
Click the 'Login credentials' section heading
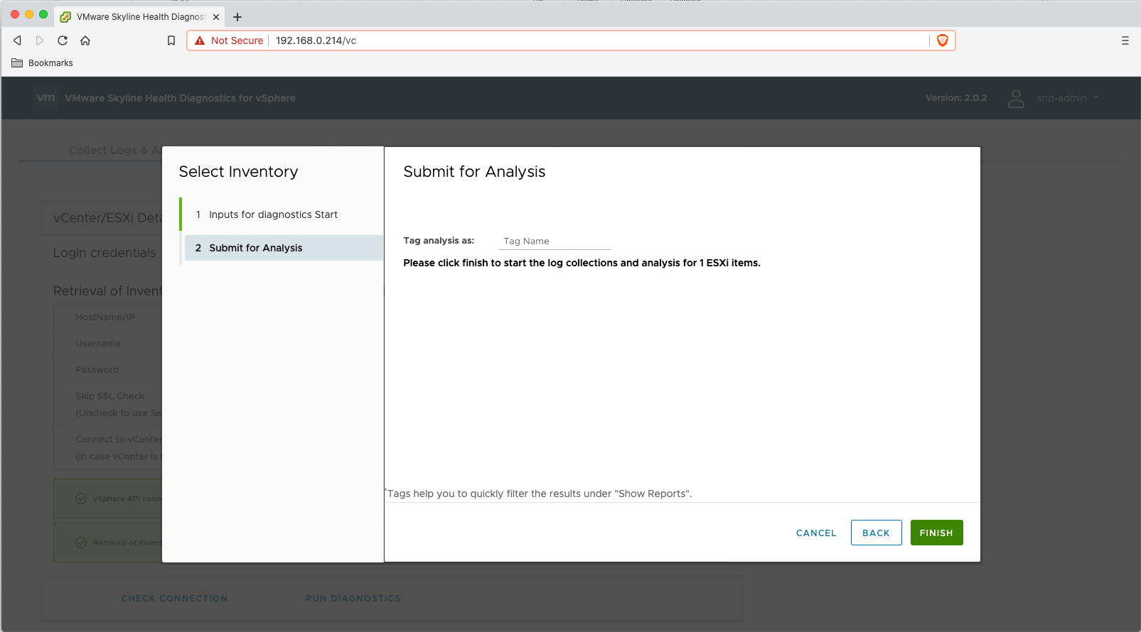105,253
